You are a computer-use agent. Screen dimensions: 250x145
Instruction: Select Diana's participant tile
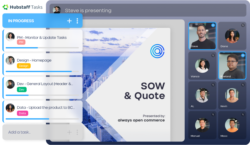click(232, 36)
